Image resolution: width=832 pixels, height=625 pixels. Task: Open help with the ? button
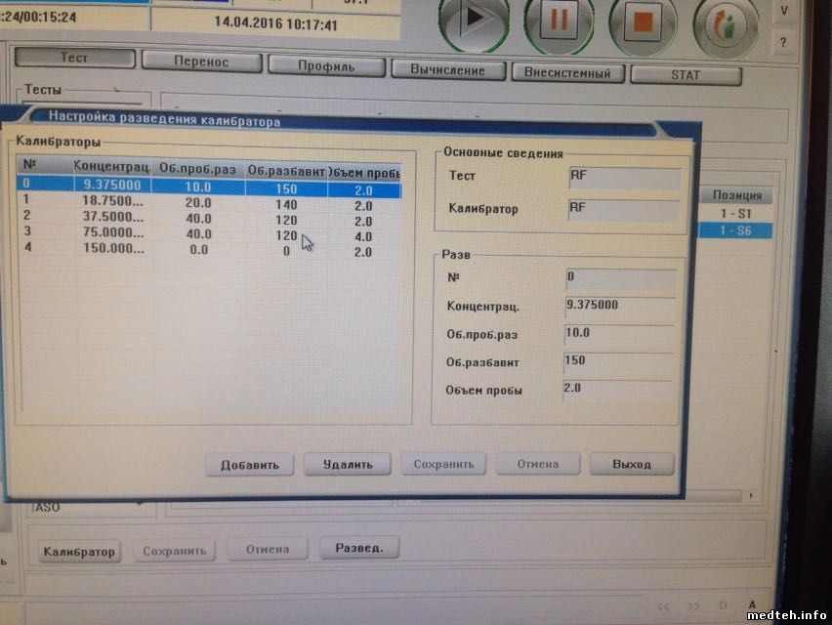click(x=784, y=43)
